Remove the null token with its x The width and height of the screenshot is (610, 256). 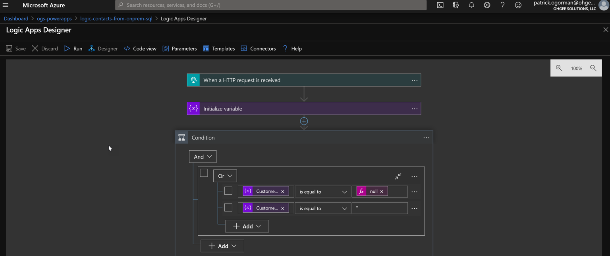(x=382, y=191)
